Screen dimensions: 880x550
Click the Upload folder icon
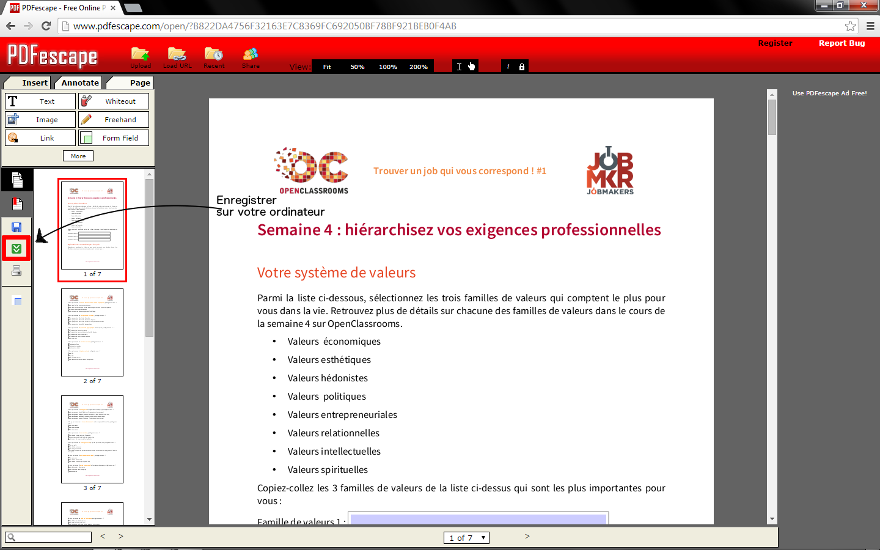tap(140, 54)
